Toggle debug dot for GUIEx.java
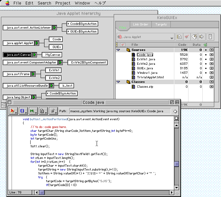The height and width of the screenshot is (197, 221). [x=206, y=68]
